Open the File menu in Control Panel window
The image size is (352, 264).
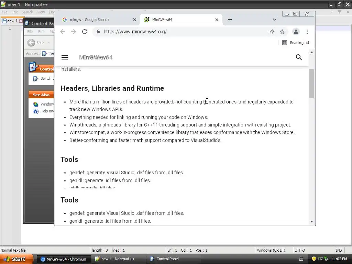click(x=30, y=32)
